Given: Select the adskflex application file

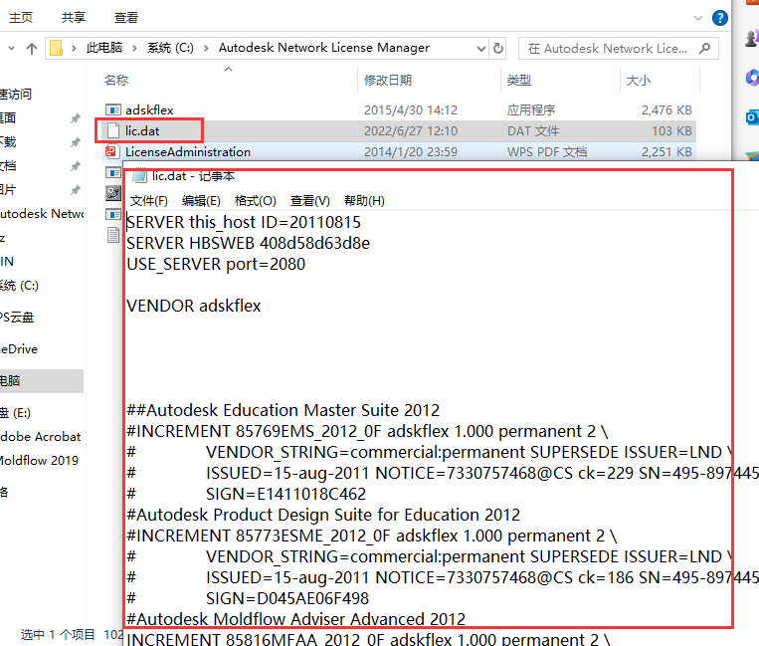Looking at the screenshot, I should [x=149, y=109].
